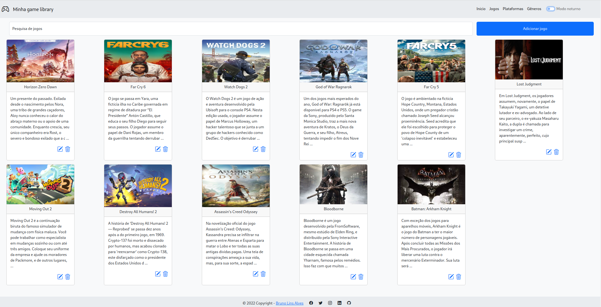Click the 'Watch Dogs 2' card title
Screen dimensions: 601x307
click(236, 87)
